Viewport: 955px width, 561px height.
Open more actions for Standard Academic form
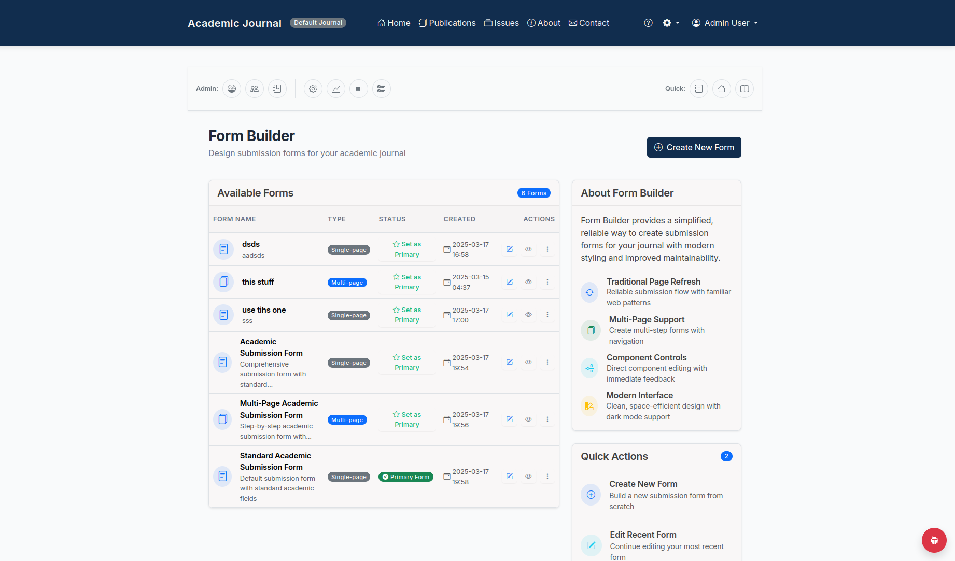tap(547, 476)
